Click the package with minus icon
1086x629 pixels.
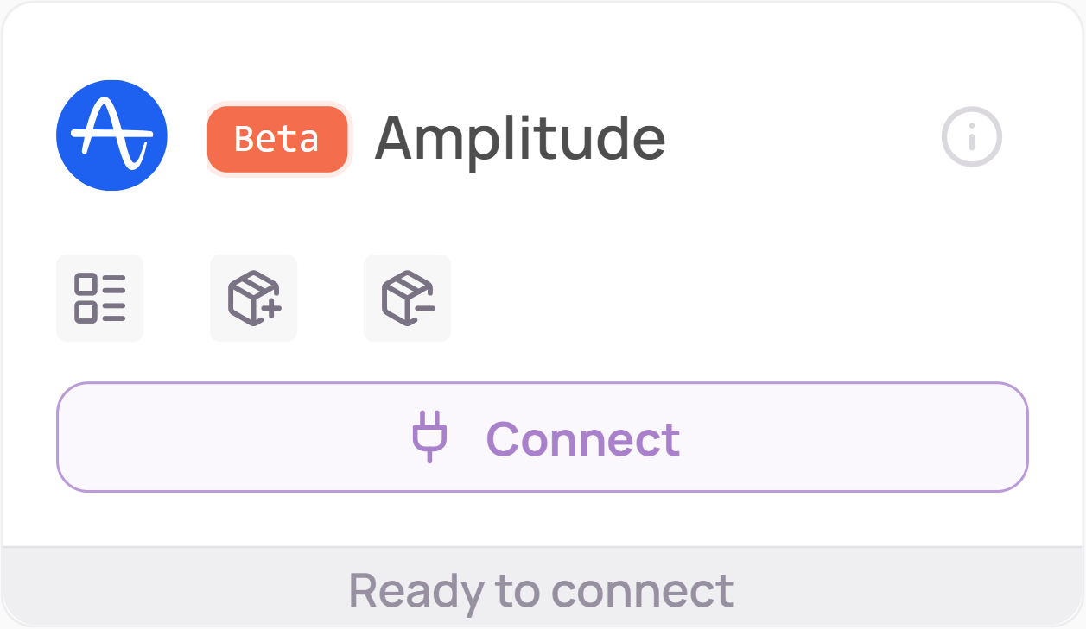[x=408, y=299]
